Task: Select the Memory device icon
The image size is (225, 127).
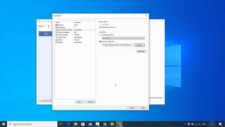Action: coord(57,25)
